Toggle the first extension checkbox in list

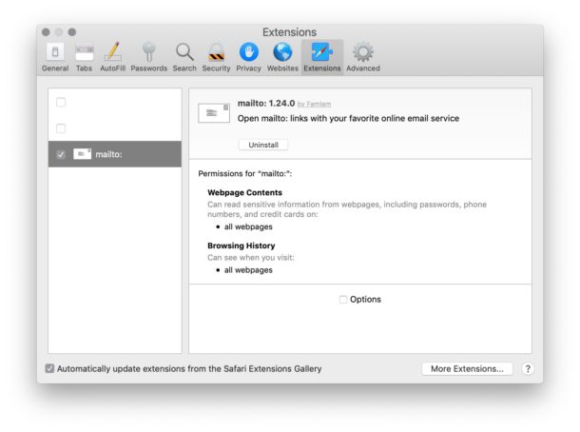[x=61, y=102]
